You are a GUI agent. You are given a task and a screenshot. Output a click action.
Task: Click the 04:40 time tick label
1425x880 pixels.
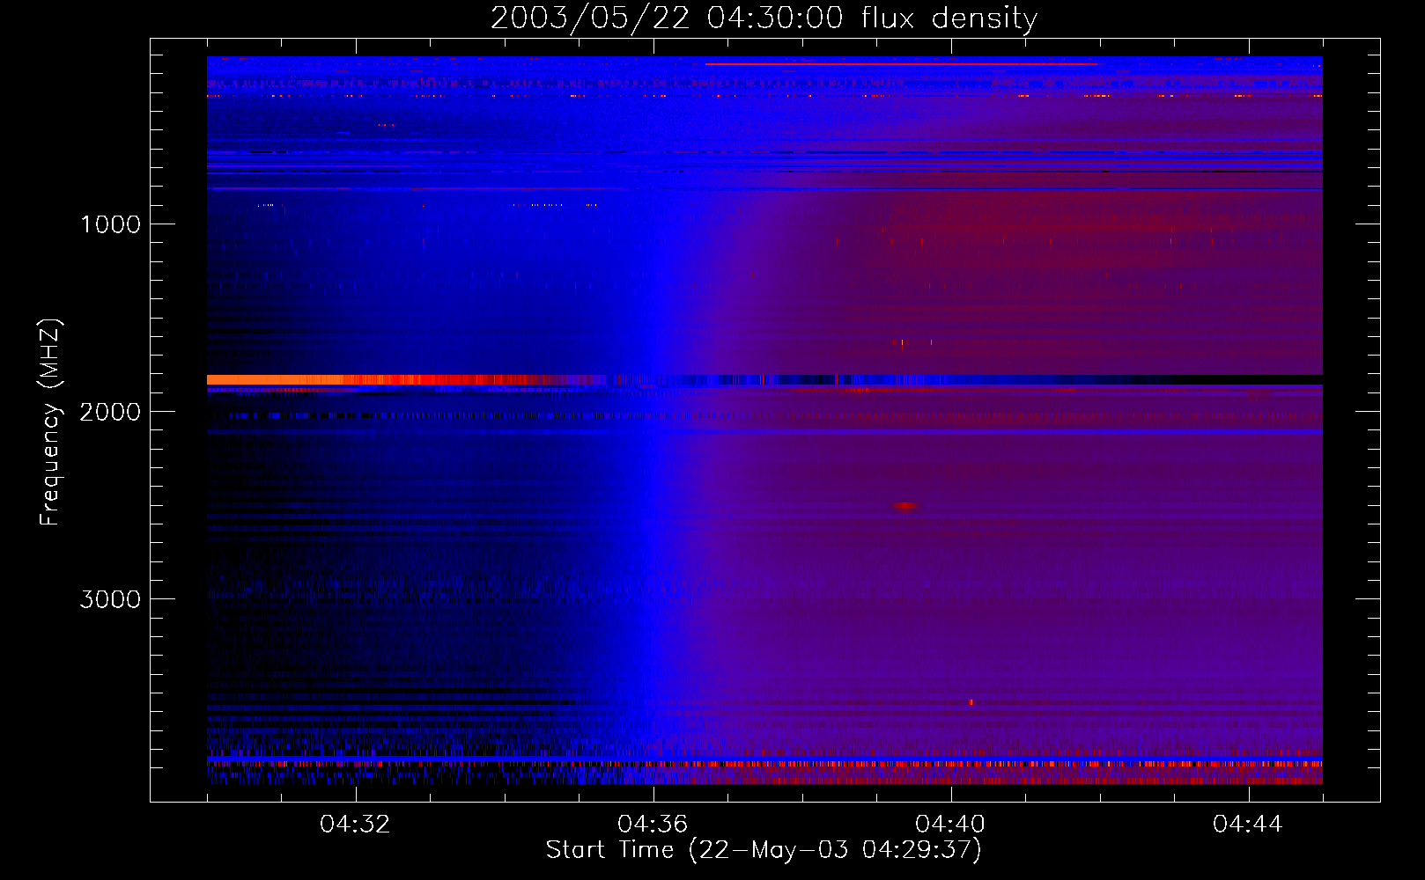pyautogui.click(x=950, y=825)
